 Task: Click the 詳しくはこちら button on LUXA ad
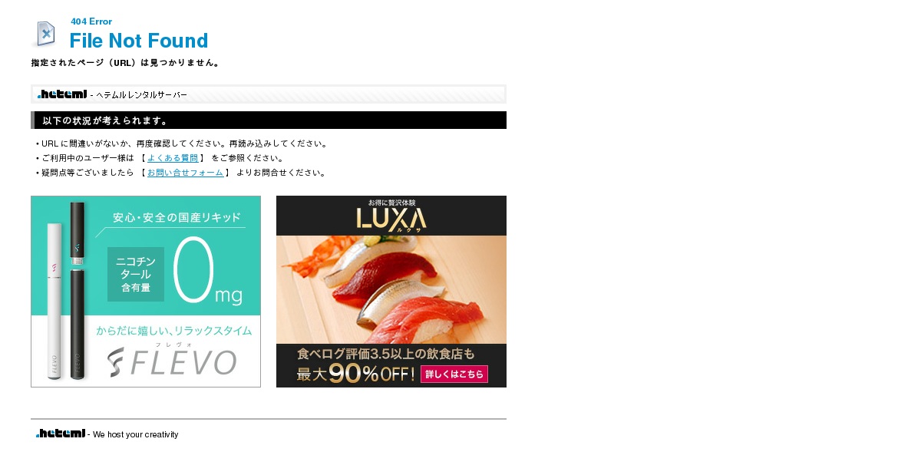(x=454, y=374)
